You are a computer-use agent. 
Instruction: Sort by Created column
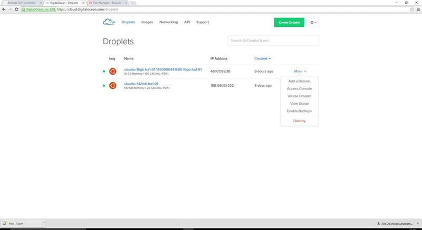(x=262, y=58)
